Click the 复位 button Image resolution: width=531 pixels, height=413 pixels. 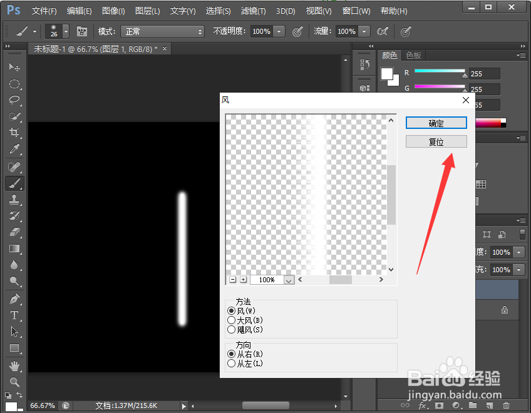pos(436,141)
